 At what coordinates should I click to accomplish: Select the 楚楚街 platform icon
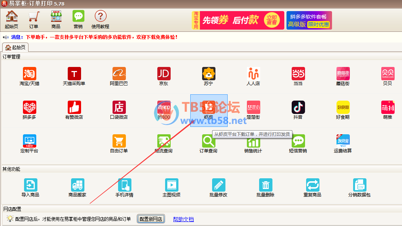253,110
